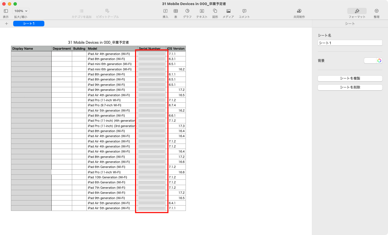This screenshot has height=235, width=388.
Task: Select cell 'iPad mini 6th generation (Wi-Fi)' with version 16.2
Action: (112, 69)
